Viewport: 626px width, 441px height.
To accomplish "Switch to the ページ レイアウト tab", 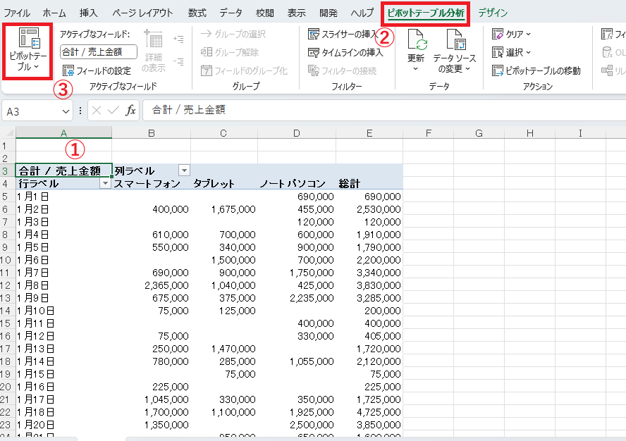I will [142, 13].
